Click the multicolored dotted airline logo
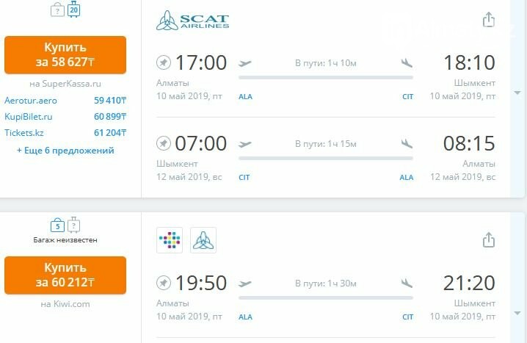 point(170,240)
